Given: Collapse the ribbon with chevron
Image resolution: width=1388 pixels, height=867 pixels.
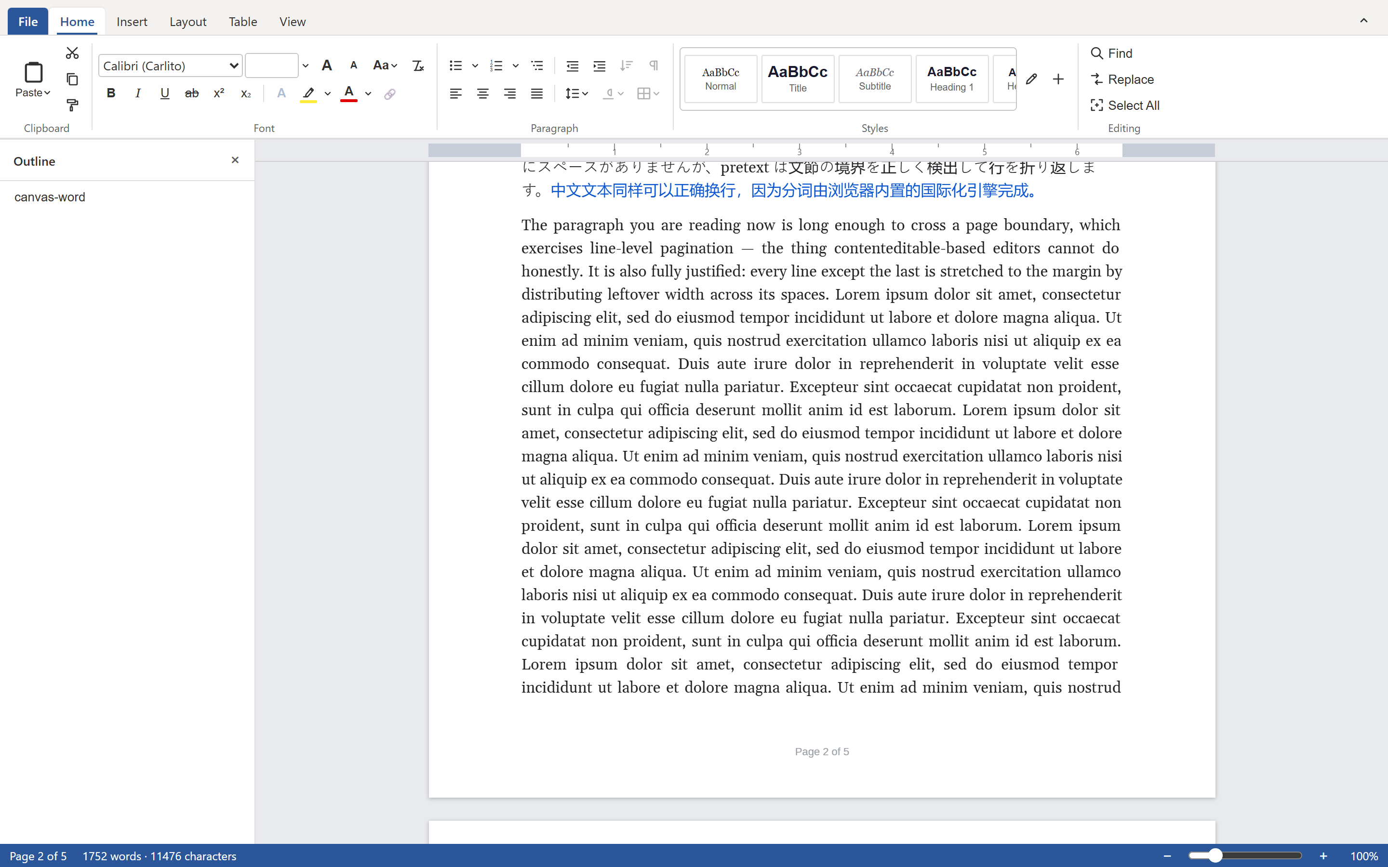Looking at the screenshot, I should (x=1364, y=21).
